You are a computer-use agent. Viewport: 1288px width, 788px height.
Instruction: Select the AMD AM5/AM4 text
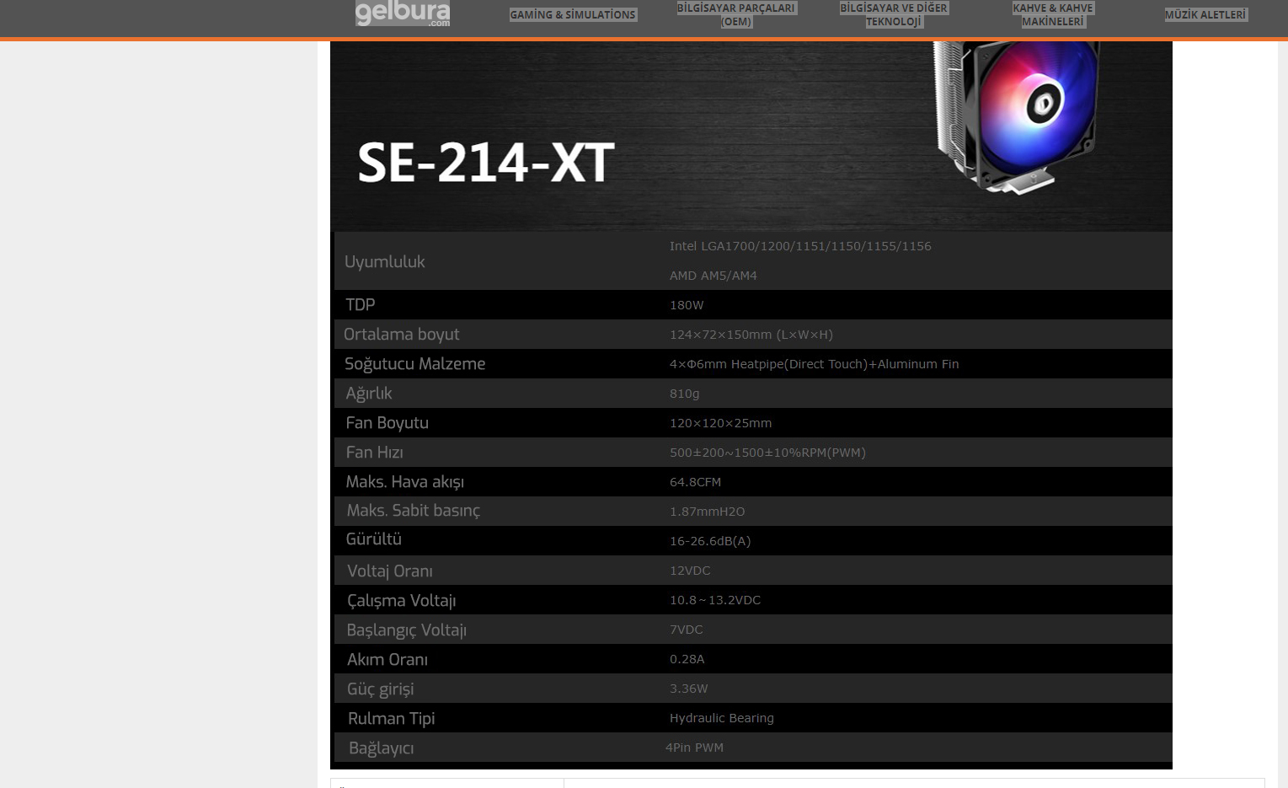pos(713,276)
